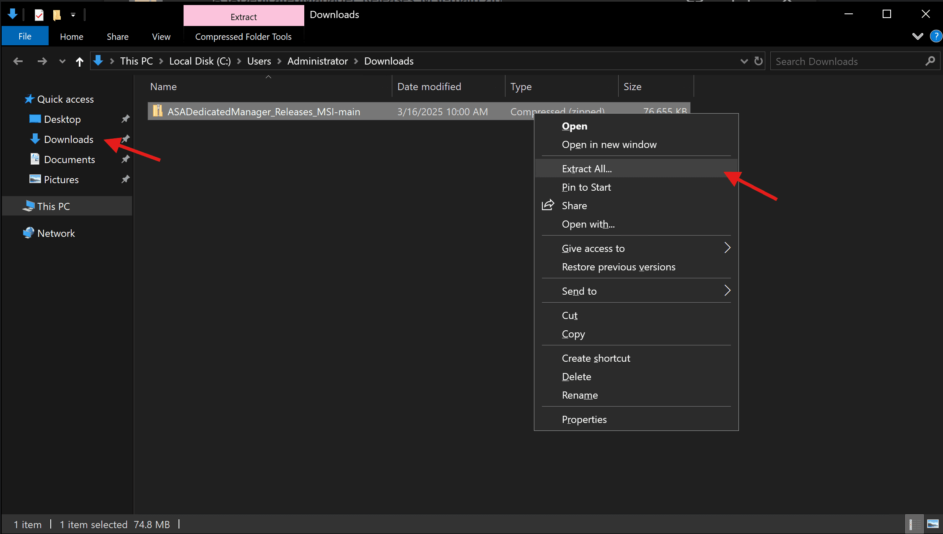Viewport: 943px width, 534px height.
Task: Choose Open from the context menu
Action: pos(636,126)
